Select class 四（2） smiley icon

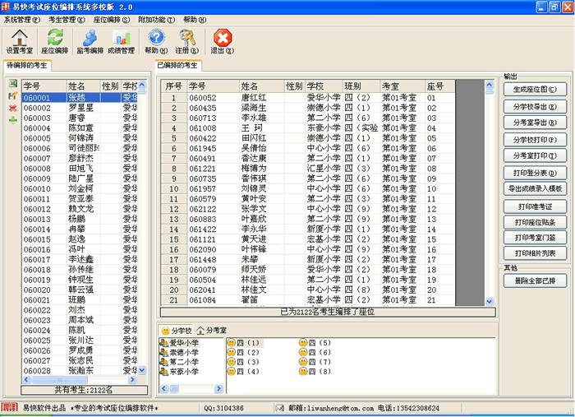point(231,352)
